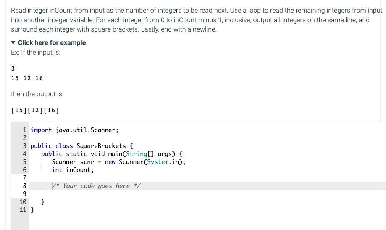Click the empty editor line 2

click(207, 138)
